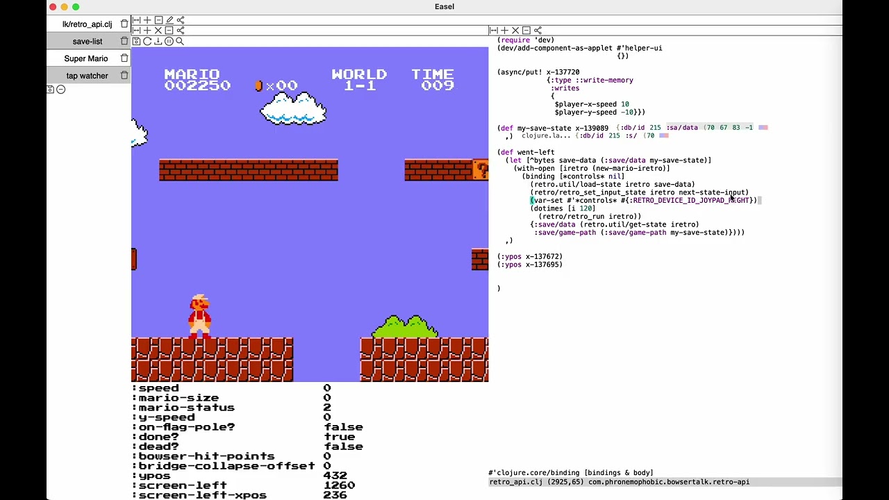Click the download icon above the game screen
The width and height of the screenshot is (889, 500).
[158, 42]
